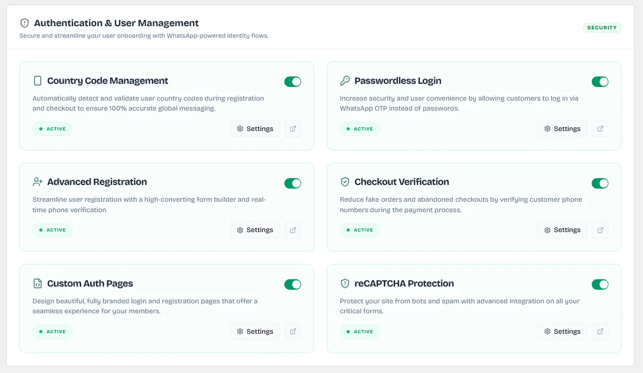
Task: Turn off reCAPTCHA Protection switch
Action: (600, 284)
